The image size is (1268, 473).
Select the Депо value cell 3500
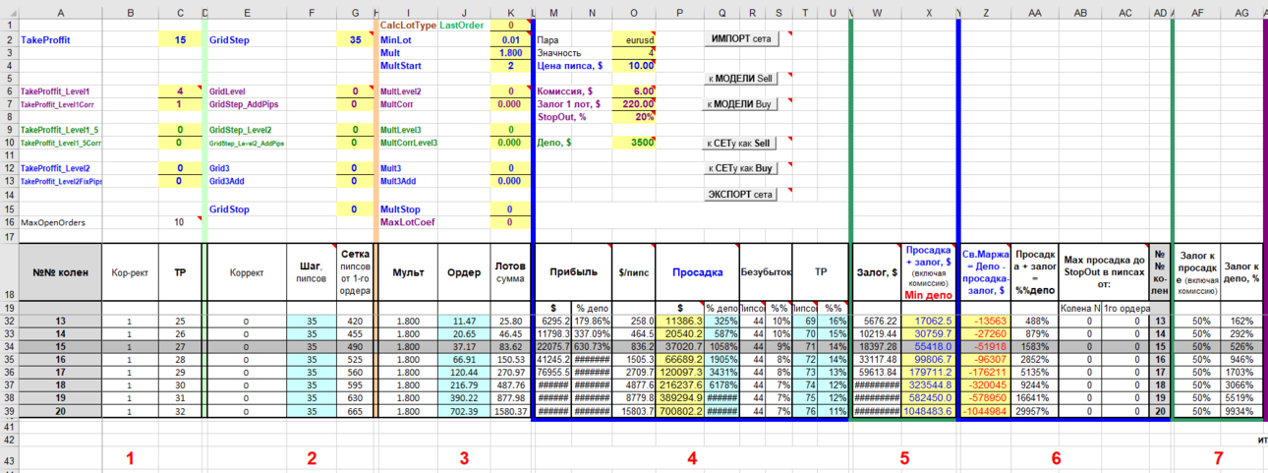(634, 143)
